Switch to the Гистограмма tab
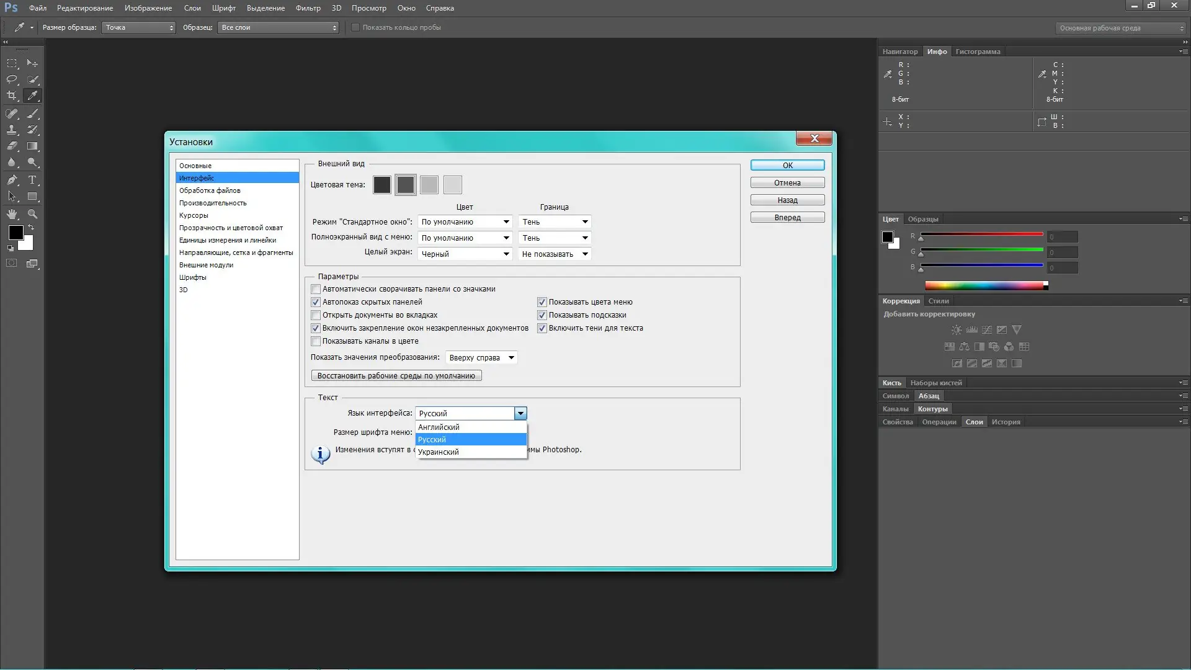The image size is (1191, 670). [978, 51]
